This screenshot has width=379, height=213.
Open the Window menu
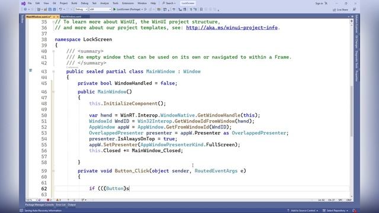tap(142, 4)
